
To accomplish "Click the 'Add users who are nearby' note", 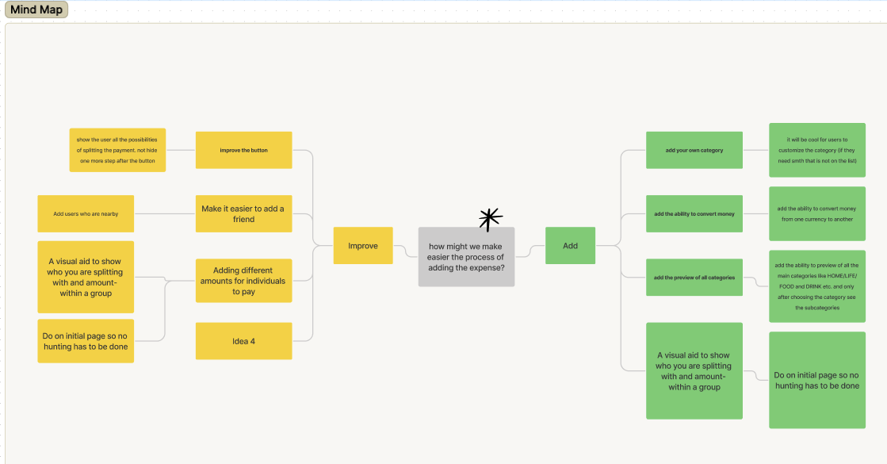I will tap(86, 213).
